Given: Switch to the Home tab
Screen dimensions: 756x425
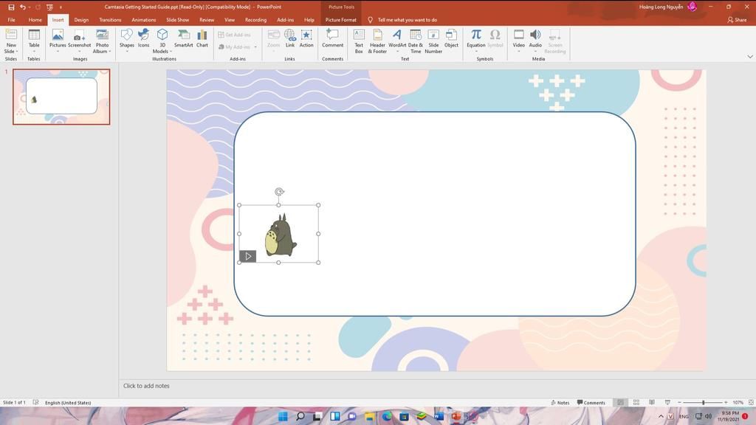Looking at the screenshot, I should [x=35, y=20].
